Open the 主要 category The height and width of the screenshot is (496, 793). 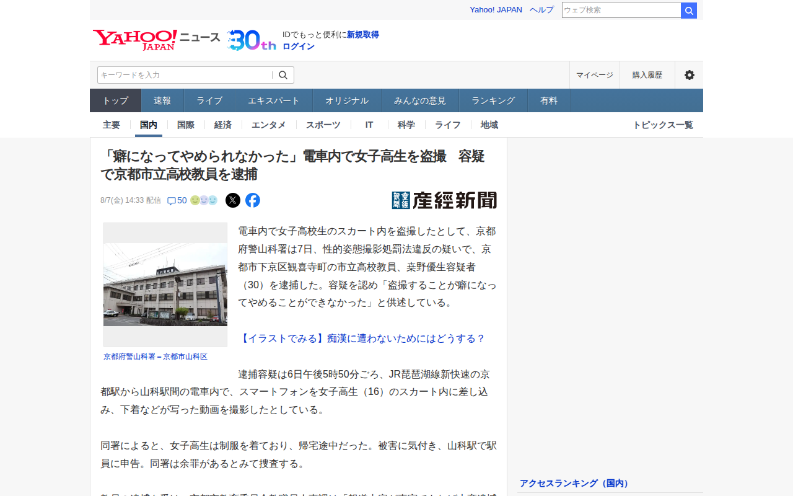point(112,125)
